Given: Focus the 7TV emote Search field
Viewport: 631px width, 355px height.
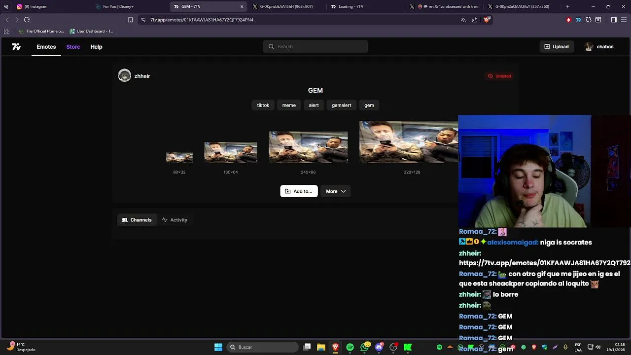Looking at the screenshot, I should [315, 46].
